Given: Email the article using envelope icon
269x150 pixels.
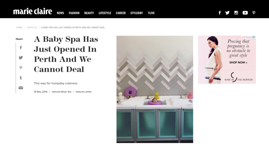Looking at the screenshot, I should [21, 88].
